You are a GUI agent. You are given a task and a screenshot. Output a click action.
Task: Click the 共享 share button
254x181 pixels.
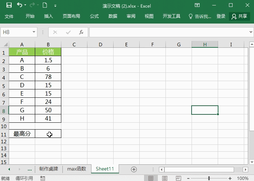pyautogui.click(x=239, y=16)
